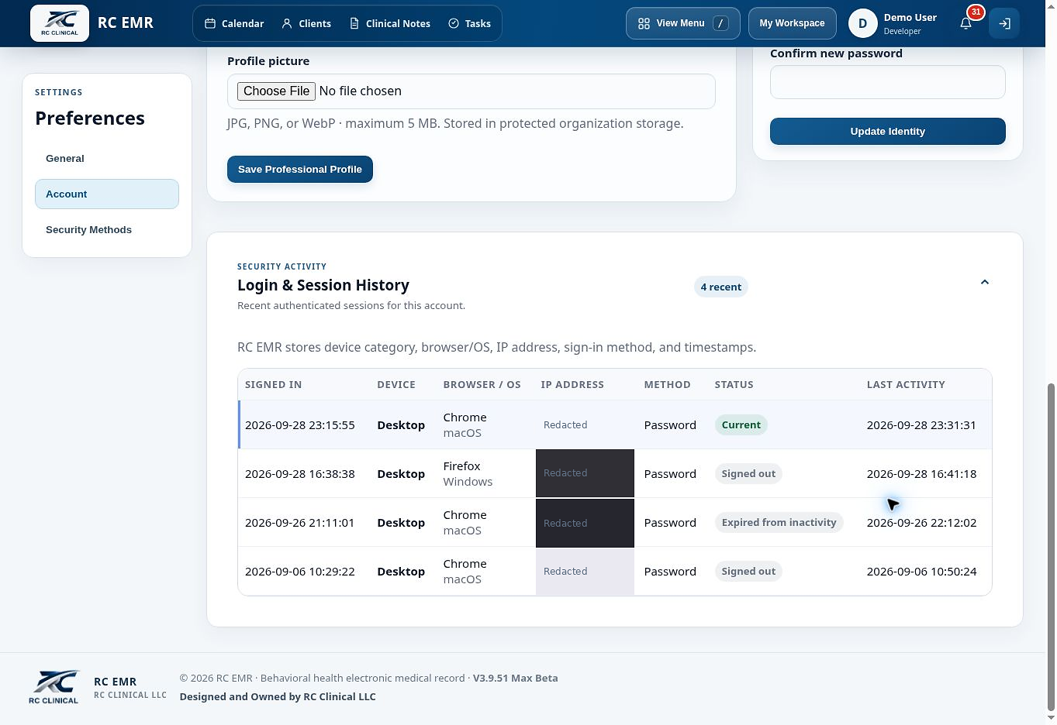
Task: Collapse the Login & Session History section
Action: click(x=985, y=282)
